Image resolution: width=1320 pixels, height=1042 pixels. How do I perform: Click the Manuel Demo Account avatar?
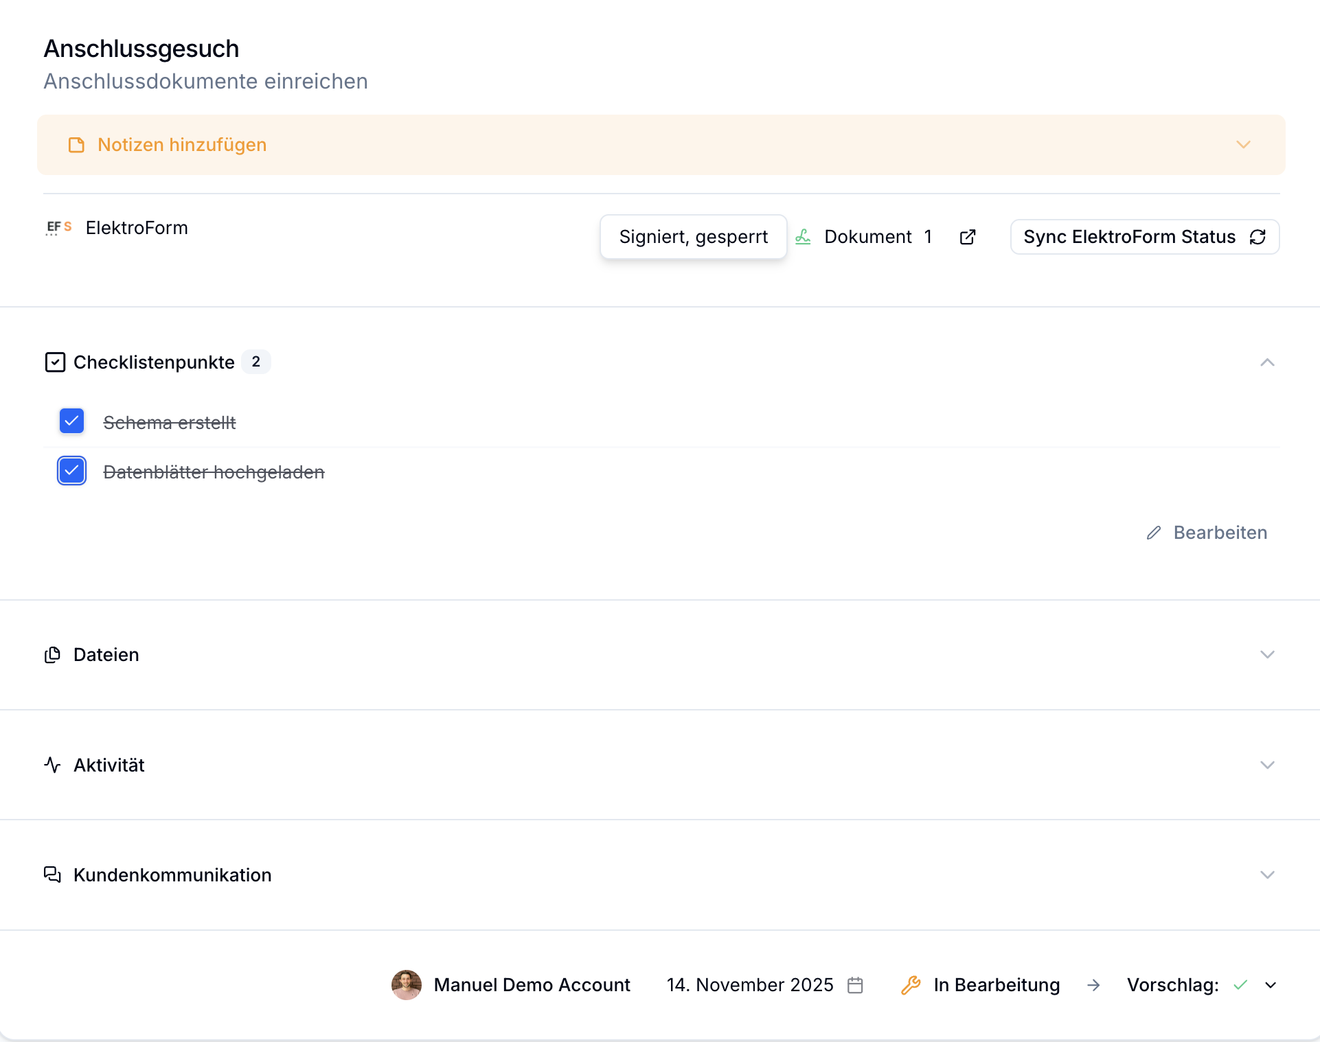tap(407, 985)
